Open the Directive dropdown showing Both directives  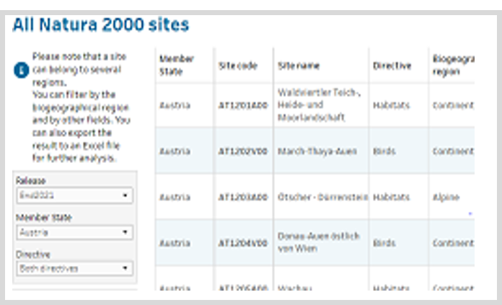74,268
